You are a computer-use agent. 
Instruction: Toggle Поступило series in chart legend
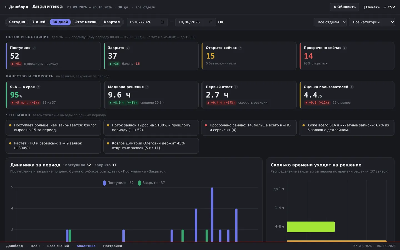(x=118, y=183)
